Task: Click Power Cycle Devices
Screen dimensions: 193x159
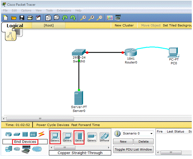Action: click(53, 125)
